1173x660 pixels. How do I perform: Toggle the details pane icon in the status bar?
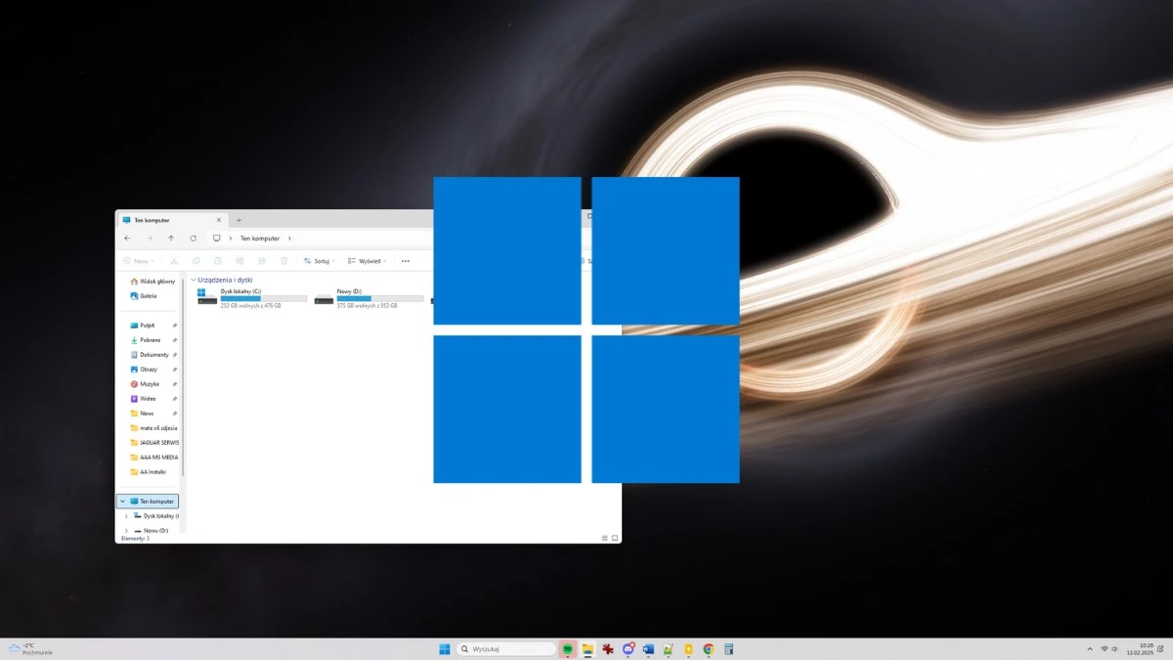click(603, 537)
